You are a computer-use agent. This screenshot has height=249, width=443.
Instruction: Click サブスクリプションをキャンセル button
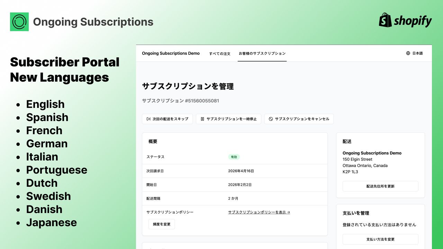(299, 119)
